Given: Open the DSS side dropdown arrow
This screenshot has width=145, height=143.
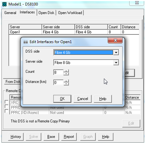Looking at the screenshot, I should (x=116, y=52).
